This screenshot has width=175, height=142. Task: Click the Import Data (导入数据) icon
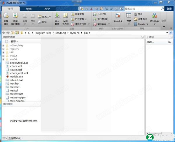57,15
